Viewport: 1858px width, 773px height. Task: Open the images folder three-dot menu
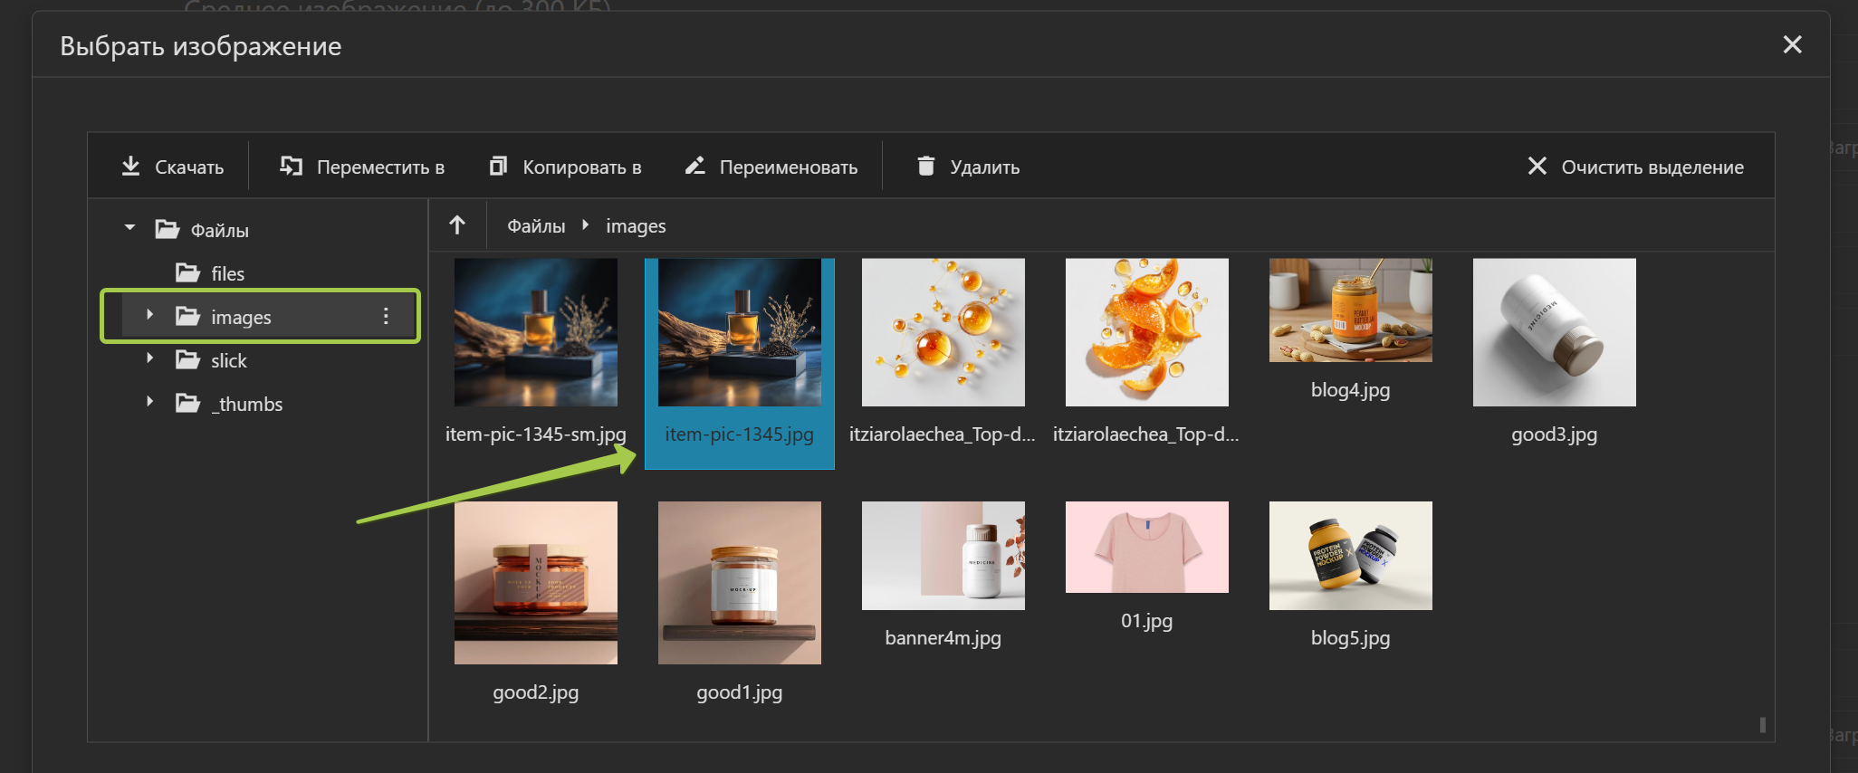(x=386, y=316)
